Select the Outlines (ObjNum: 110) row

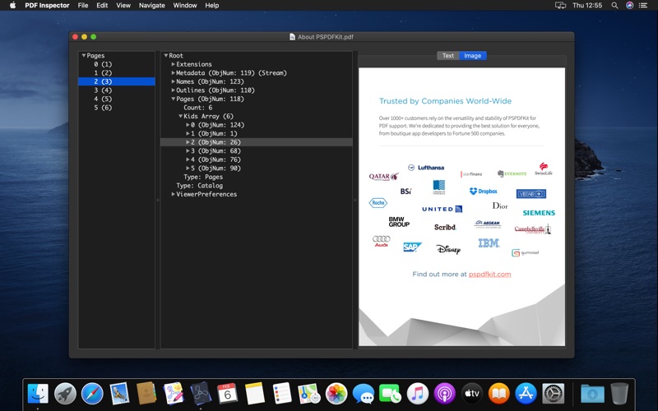(257, 90)
